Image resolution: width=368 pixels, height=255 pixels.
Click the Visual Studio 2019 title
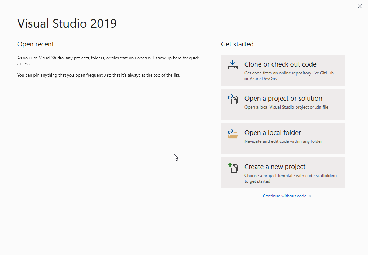(x=67, y=23)
